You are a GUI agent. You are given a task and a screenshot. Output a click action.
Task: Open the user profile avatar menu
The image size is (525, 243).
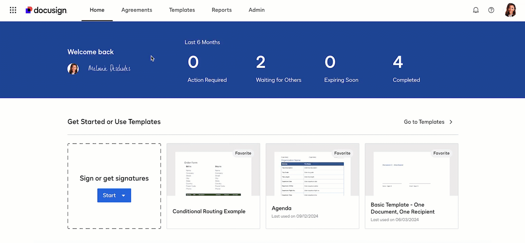pos(510,10)
